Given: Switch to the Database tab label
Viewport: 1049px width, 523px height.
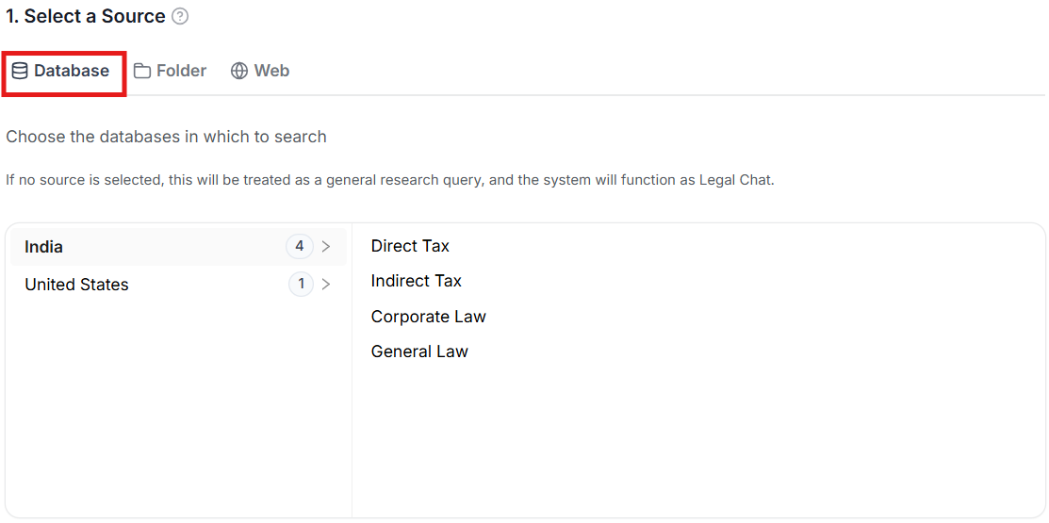Looking at the screenshot, I should [x=72, y=71].
